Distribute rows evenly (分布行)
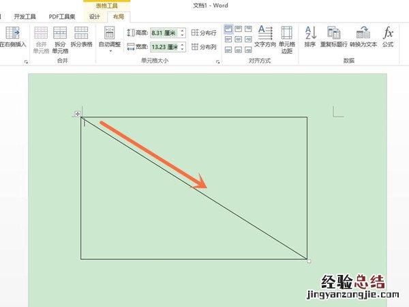Viewport: 409px width, 307px height. coord(204,33)
